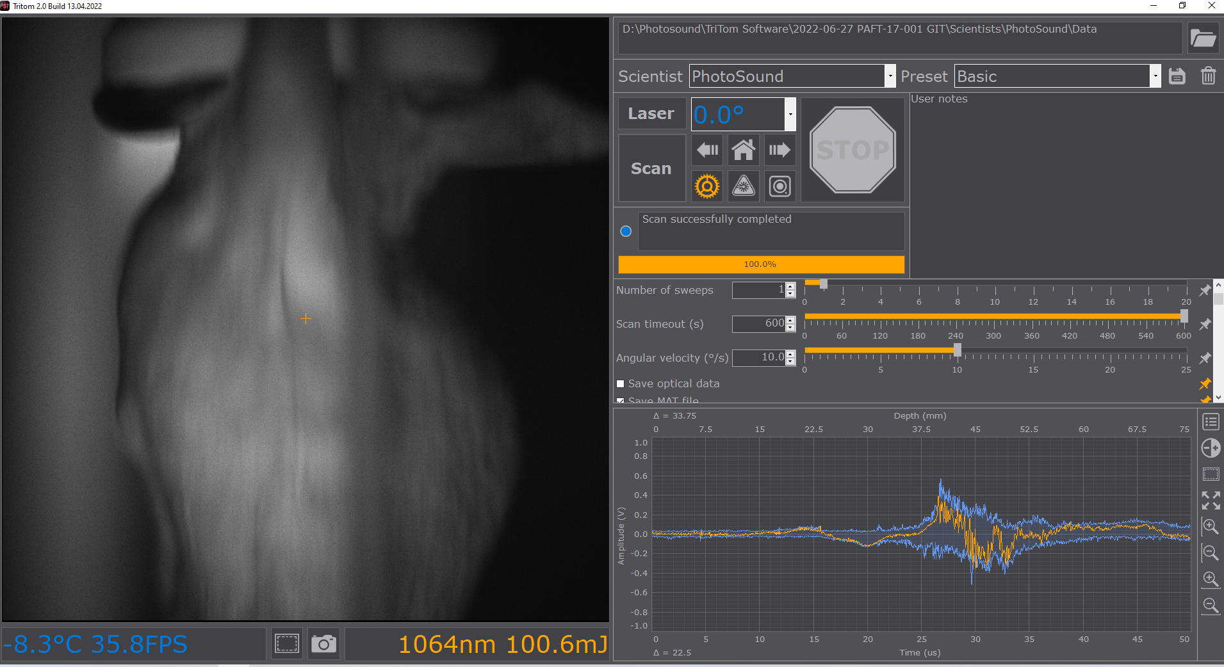Capture a snapshot with the camera icon
This screenshot has height=667, width=1224.
323,643
